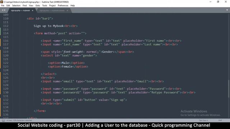Open the Find menu
230x129 pixels.
(x=25, y=6)
